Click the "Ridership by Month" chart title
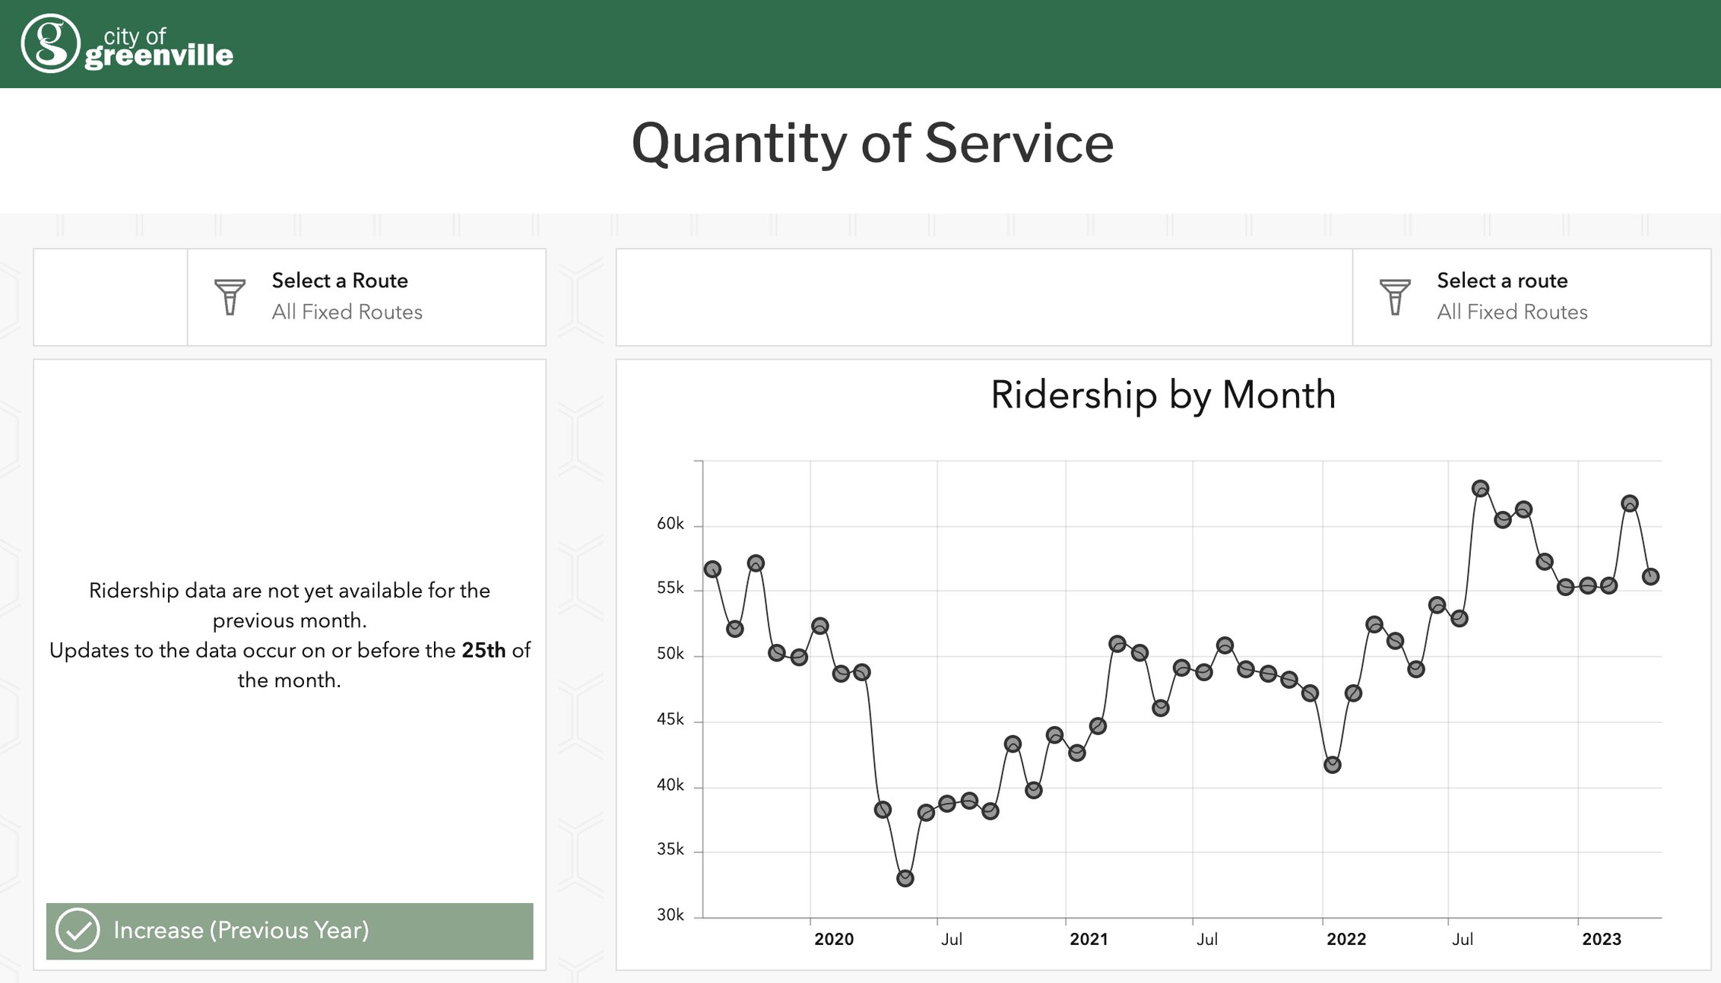 point(1162,395)
